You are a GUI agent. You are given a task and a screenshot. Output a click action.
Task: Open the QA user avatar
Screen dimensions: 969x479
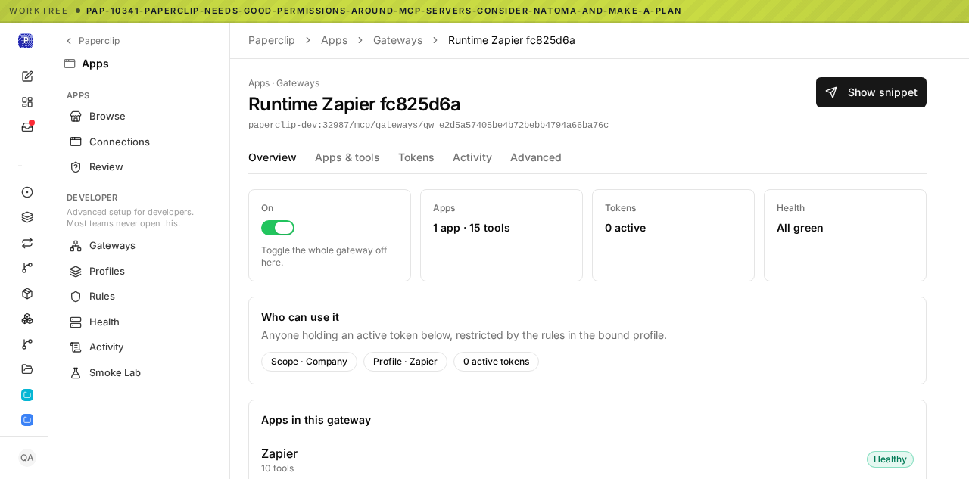pos(26,458)
